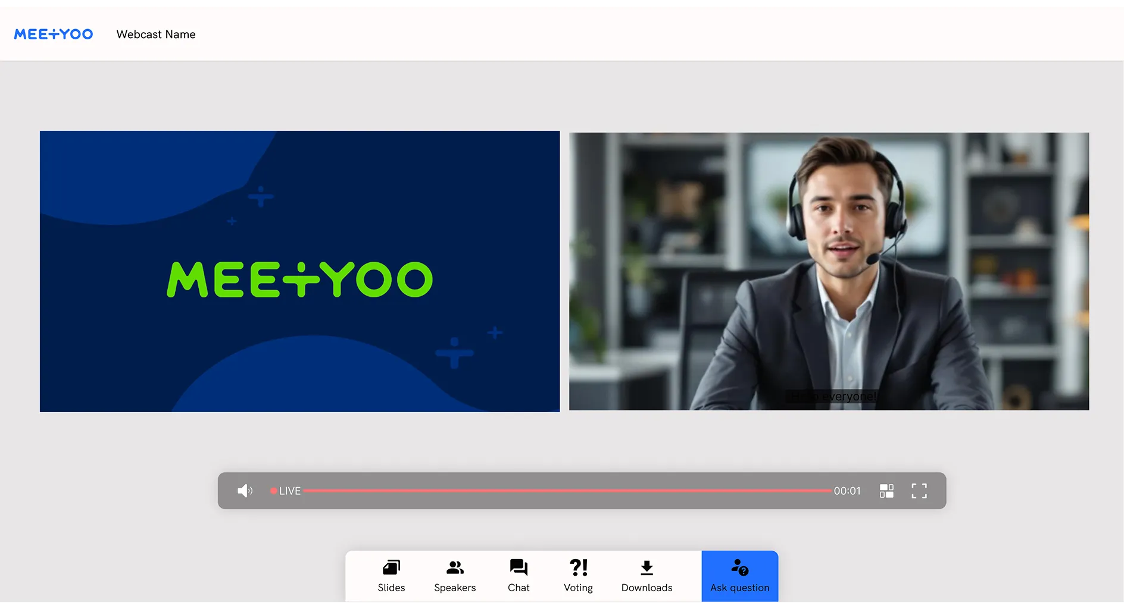The height and width of the screenshot is (609, 1124).
Task: Mute the webcast using the speaker icon
Action: pyautogui.click(x=245, y=491)
